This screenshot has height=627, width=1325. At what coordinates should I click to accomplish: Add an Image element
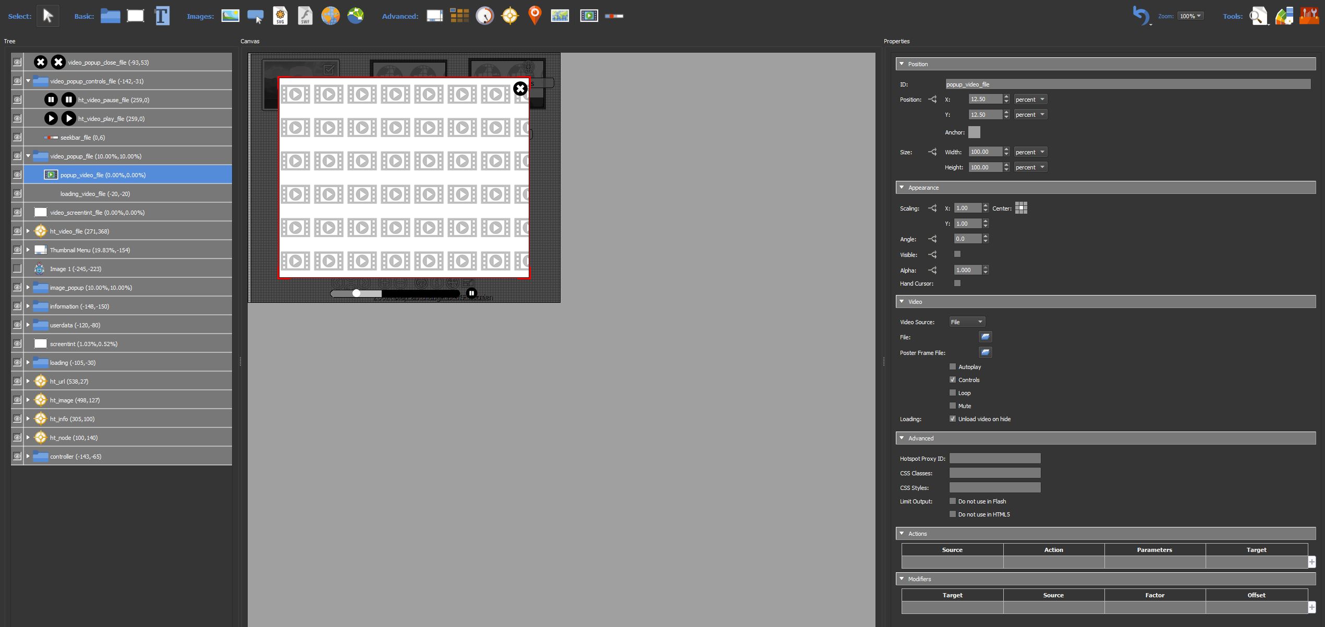pos(230,16)
